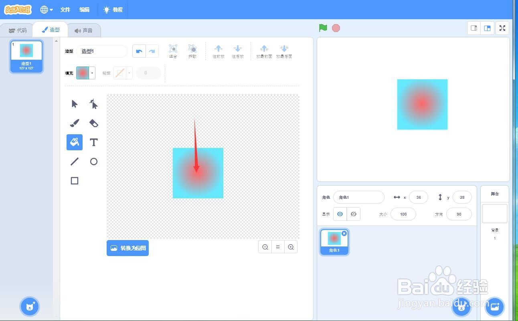Zoom out the paint canvas

(x=265, y=247)
